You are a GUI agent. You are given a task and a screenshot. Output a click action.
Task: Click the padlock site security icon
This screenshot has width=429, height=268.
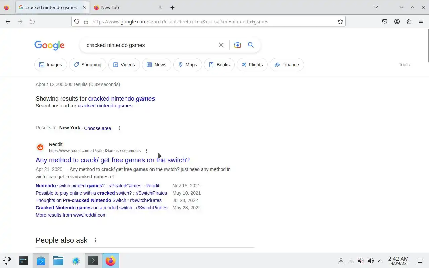86,22
